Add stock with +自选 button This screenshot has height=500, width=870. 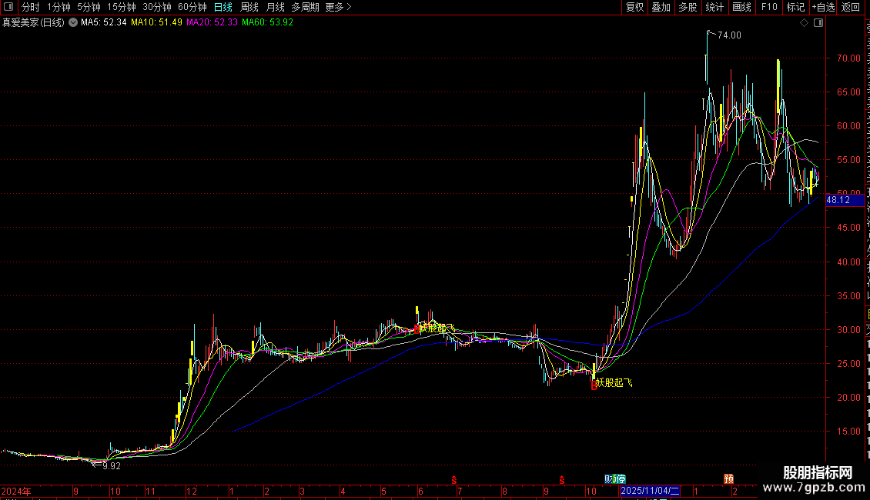[x=823, y=7]
